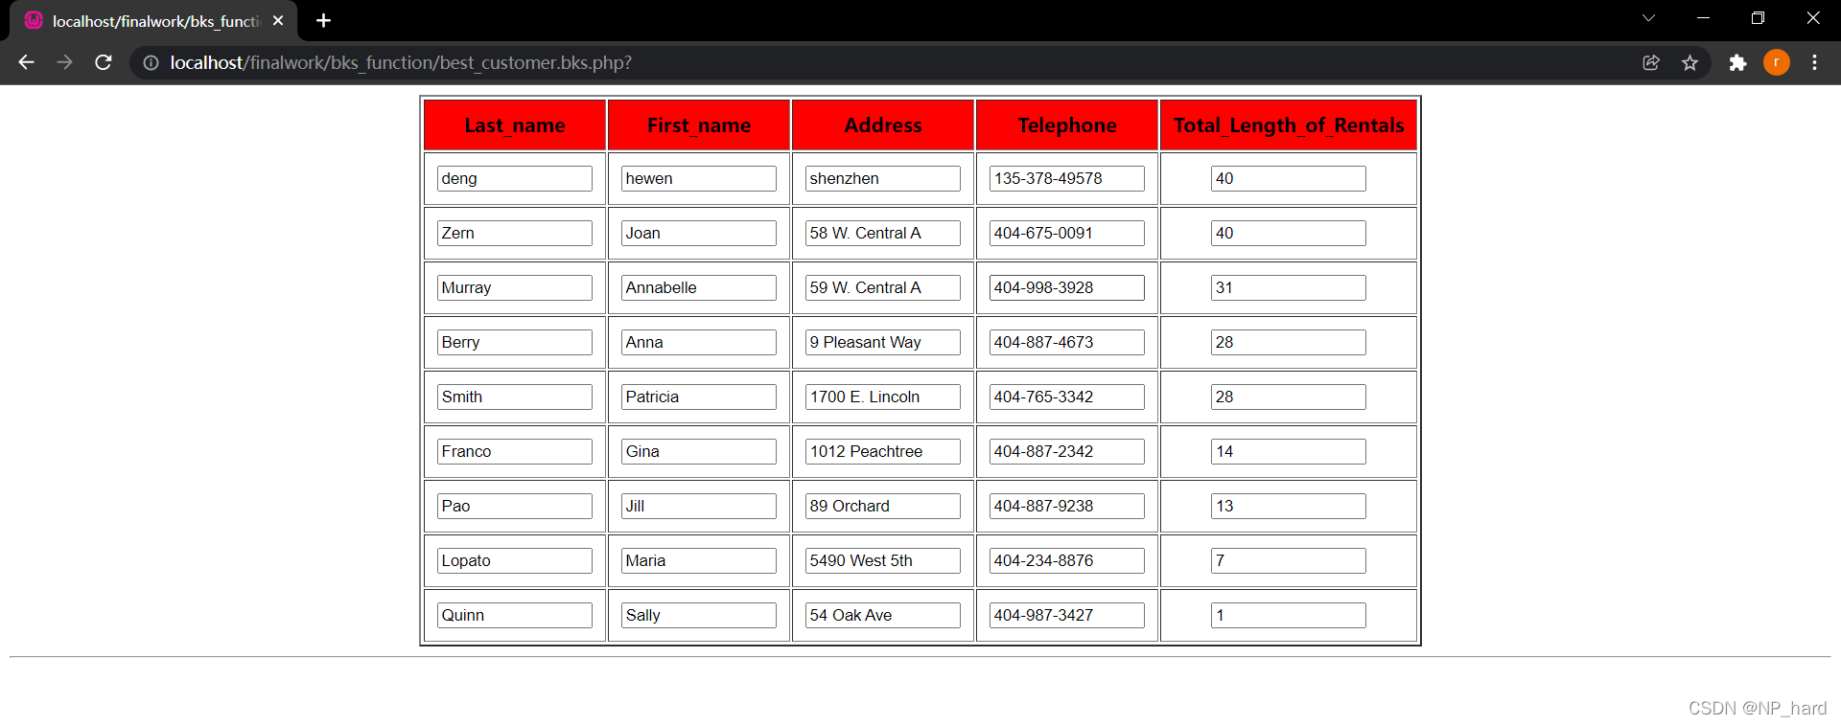1841x726 pixels.
Task: Click telephone field 404-675-0091
Action: coord(1067,233)
